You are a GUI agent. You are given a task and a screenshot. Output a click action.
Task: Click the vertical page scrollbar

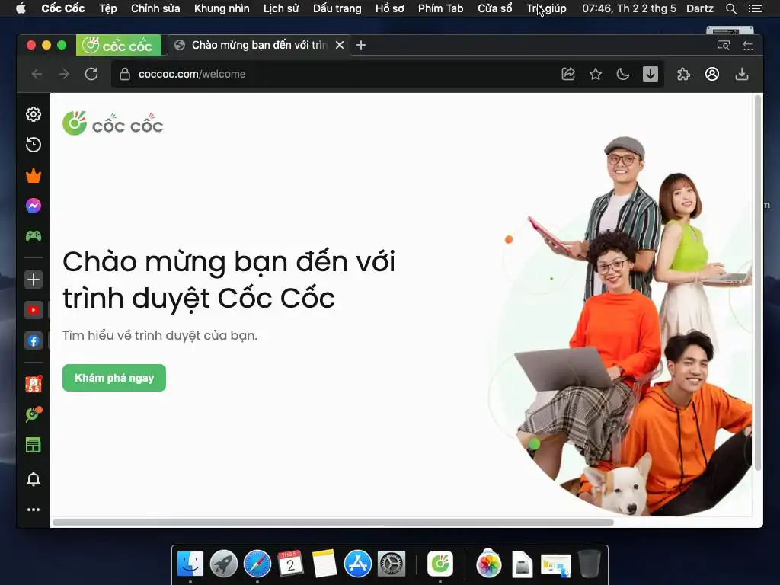(x=758, y=283)
